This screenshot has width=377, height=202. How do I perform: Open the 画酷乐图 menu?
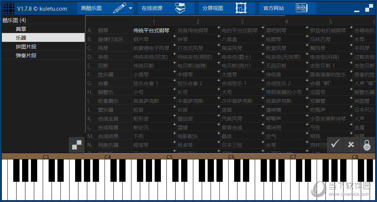(x=91, y=8)
